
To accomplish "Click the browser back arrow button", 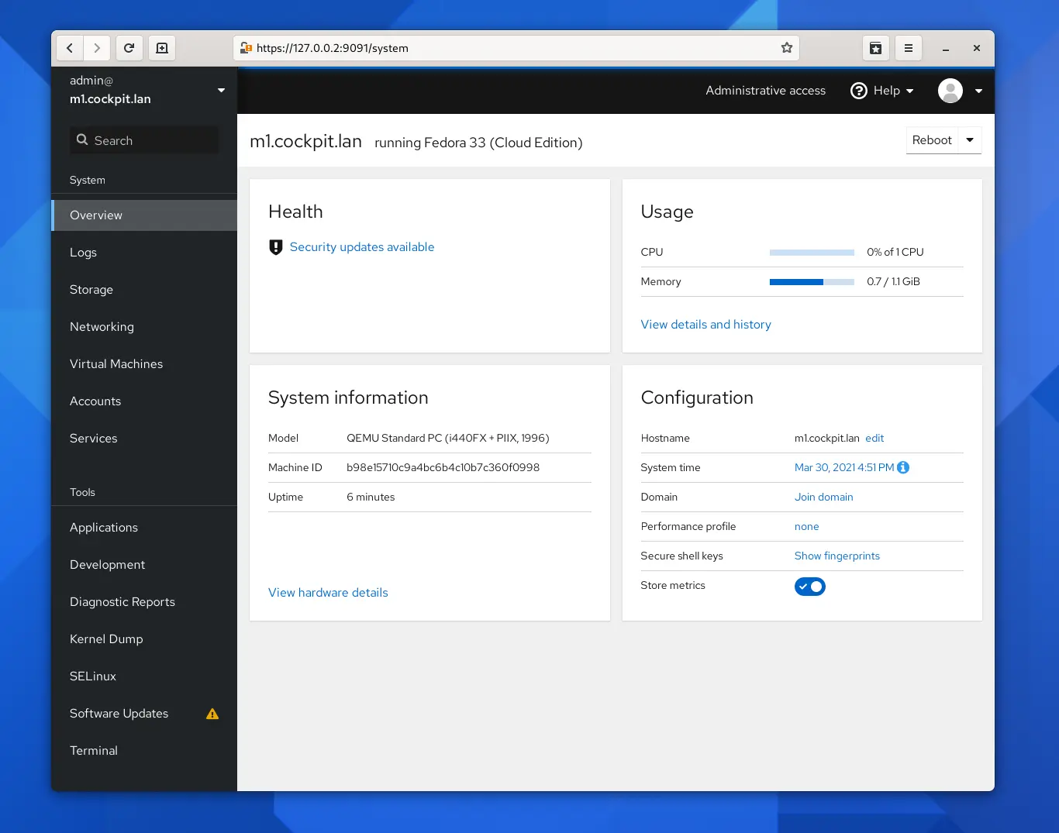I will (70, 48).
